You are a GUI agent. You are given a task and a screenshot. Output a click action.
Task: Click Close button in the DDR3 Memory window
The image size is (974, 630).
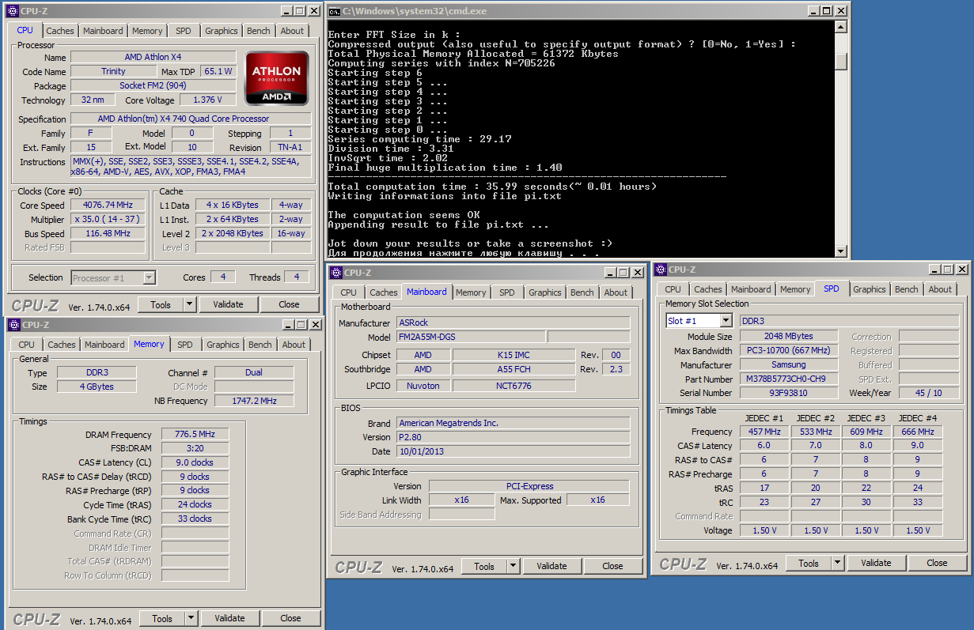(x=290, y=618)
